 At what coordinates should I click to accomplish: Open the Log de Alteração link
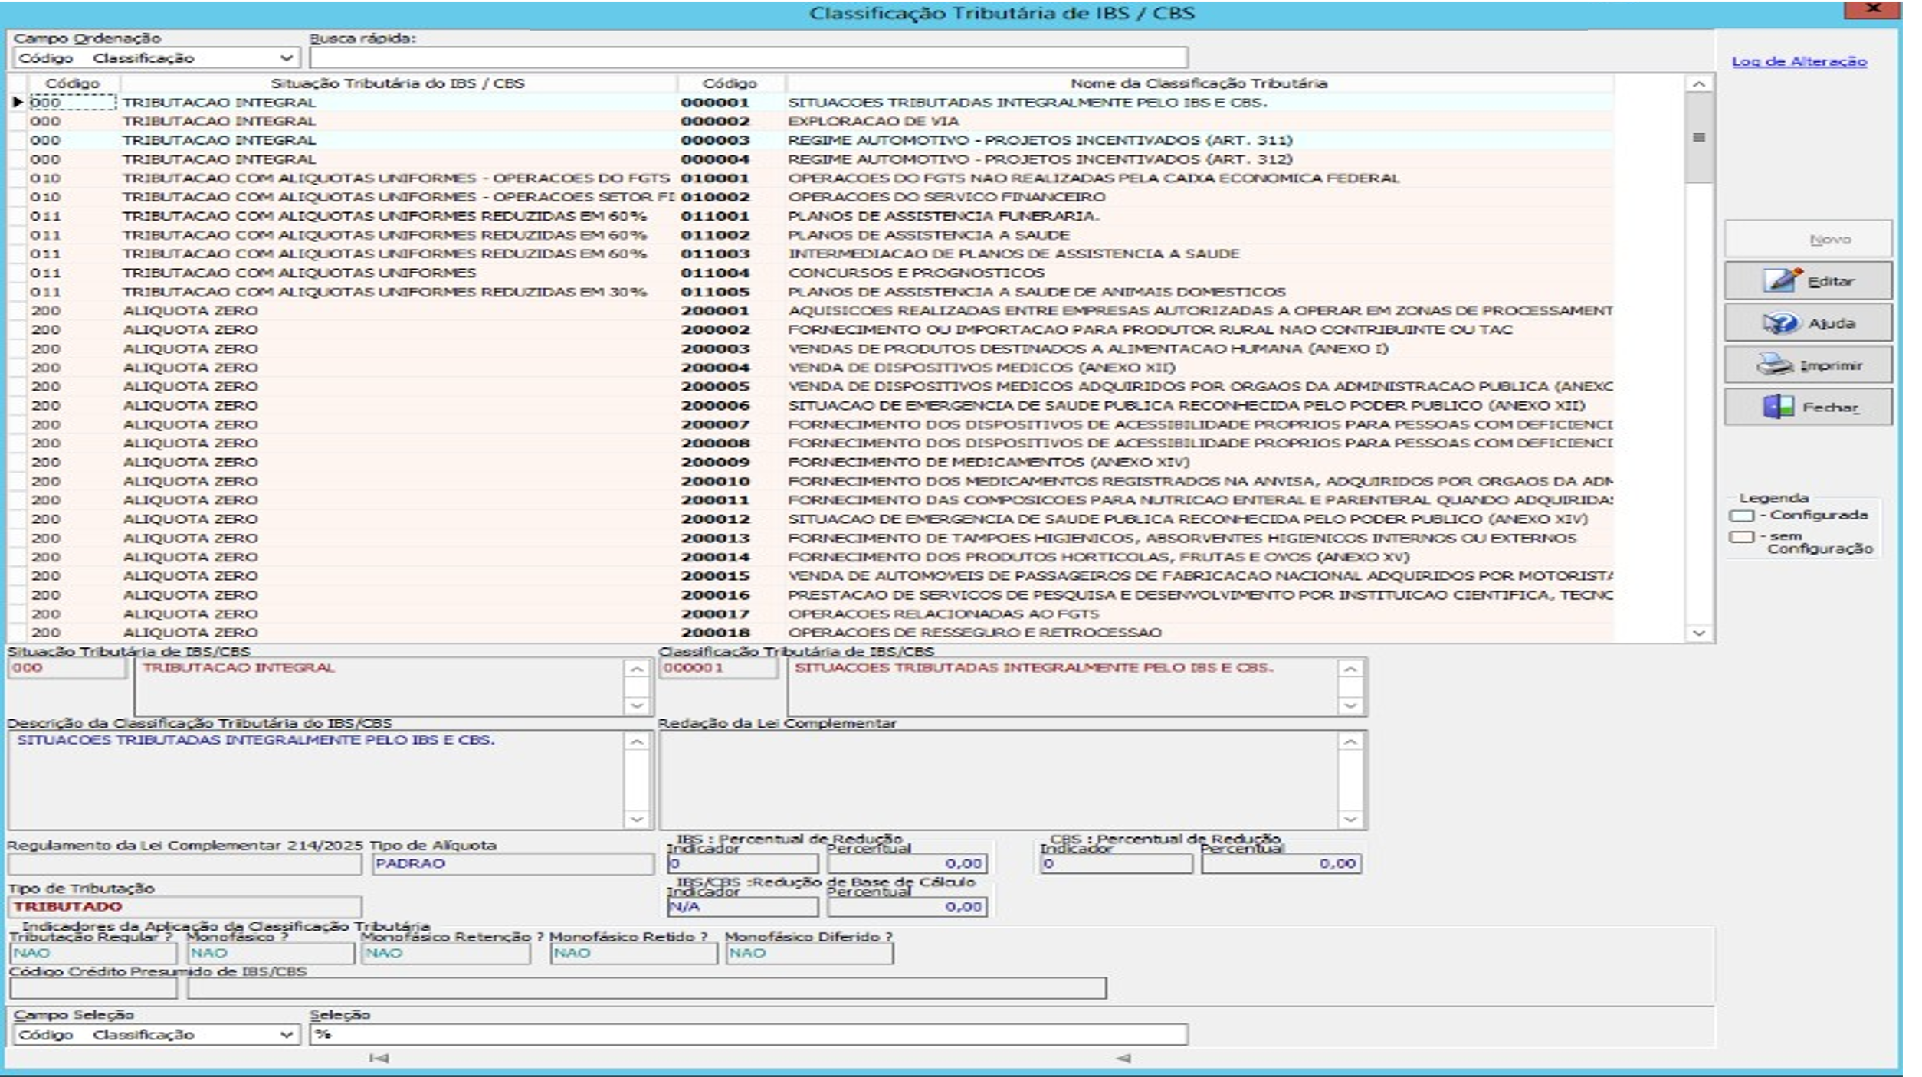[1799, 61]
